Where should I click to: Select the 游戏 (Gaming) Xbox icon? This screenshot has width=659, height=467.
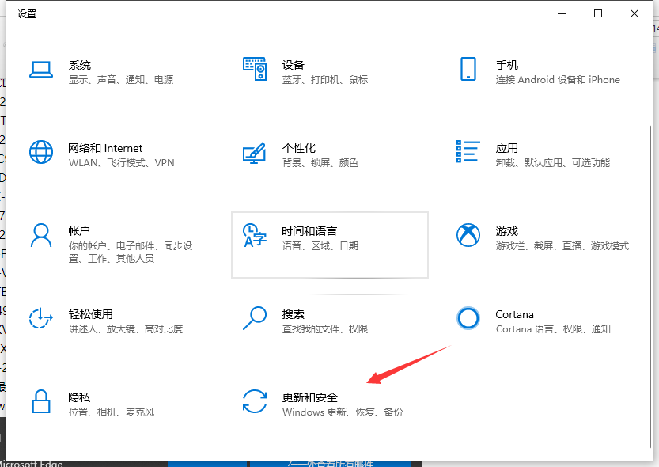click(468, 235)
